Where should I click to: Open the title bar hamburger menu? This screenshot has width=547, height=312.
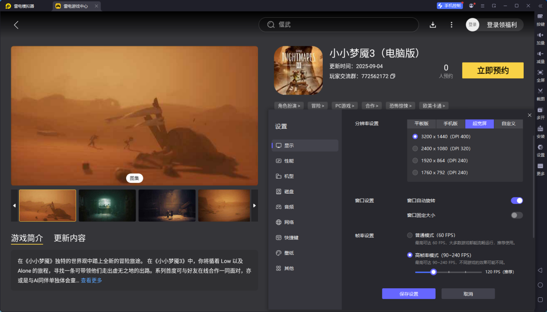pos(483,6)
